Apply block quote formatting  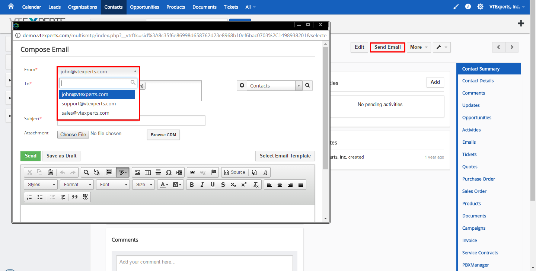(x=75, y=197)
